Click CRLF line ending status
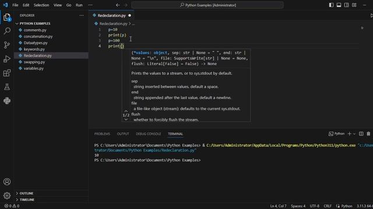 coord(328,206)
